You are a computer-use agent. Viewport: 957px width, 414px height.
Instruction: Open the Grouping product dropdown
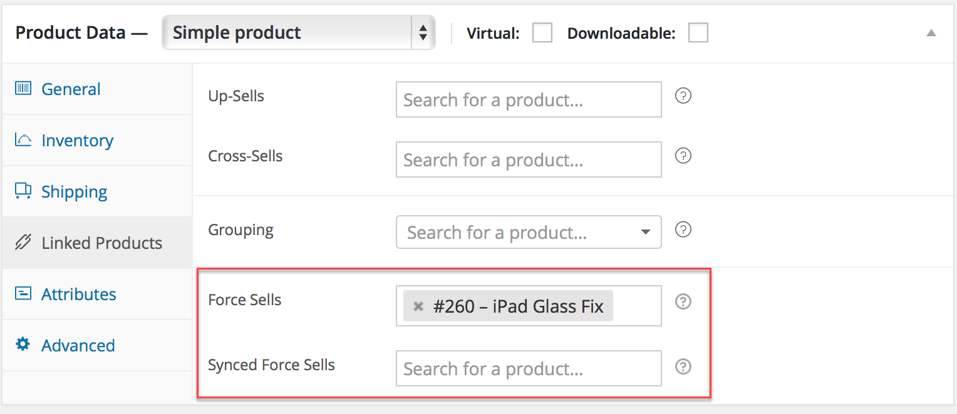point(529,232)
